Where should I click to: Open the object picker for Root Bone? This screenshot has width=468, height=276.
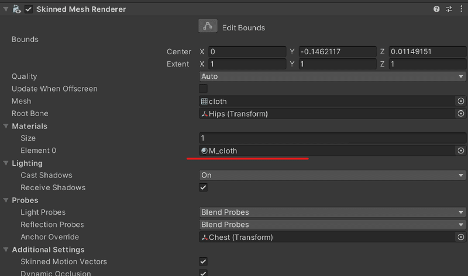460,113
